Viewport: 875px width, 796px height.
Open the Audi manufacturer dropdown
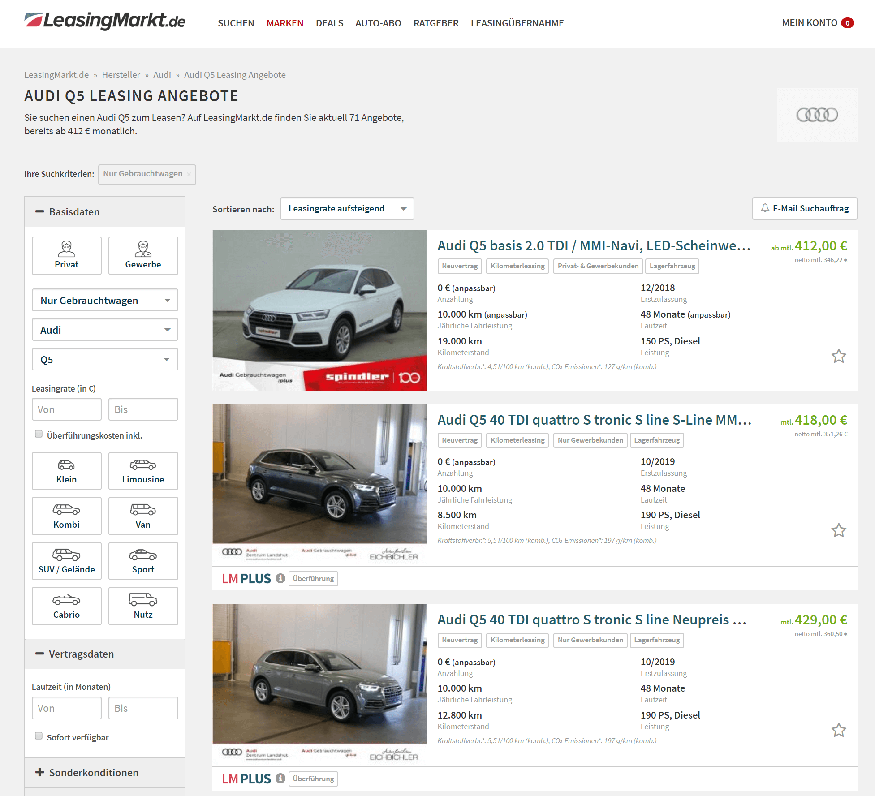(105, 330)
